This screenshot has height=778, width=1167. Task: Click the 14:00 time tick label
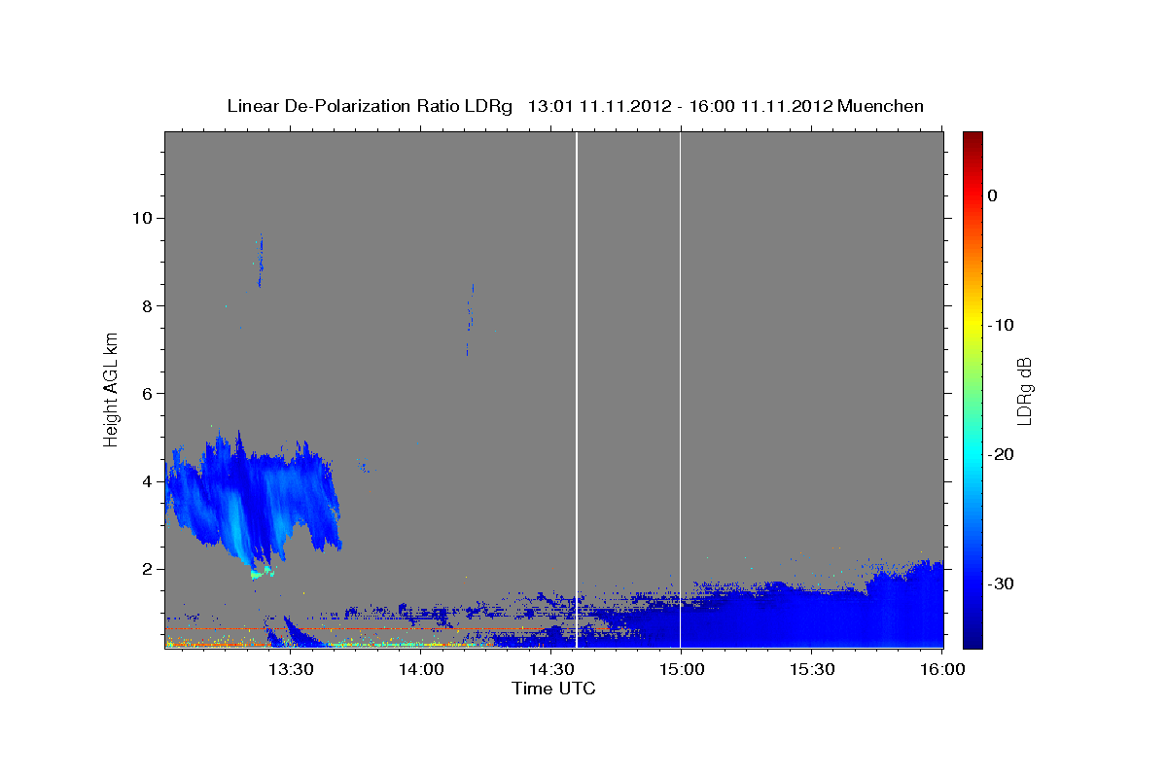[x=421, y=669]
